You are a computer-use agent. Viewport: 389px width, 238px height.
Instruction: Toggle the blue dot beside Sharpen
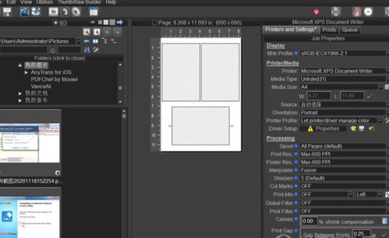[296, 178]
